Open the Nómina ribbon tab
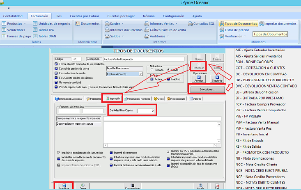Viewport: 301px width, 190px height. [149, 16]
